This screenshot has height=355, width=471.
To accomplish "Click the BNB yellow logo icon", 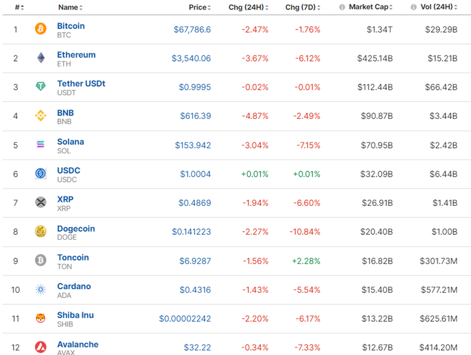I will pos(40,116).
